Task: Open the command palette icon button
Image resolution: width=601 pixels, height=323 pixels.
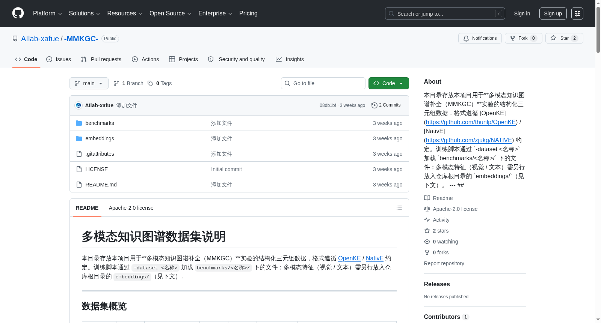Action: [577, 14]
